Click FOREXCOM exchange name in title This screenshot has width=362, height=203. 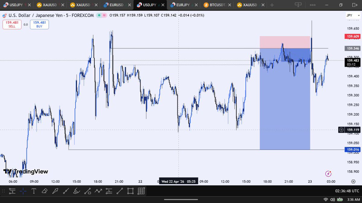[x=83, y=15]
